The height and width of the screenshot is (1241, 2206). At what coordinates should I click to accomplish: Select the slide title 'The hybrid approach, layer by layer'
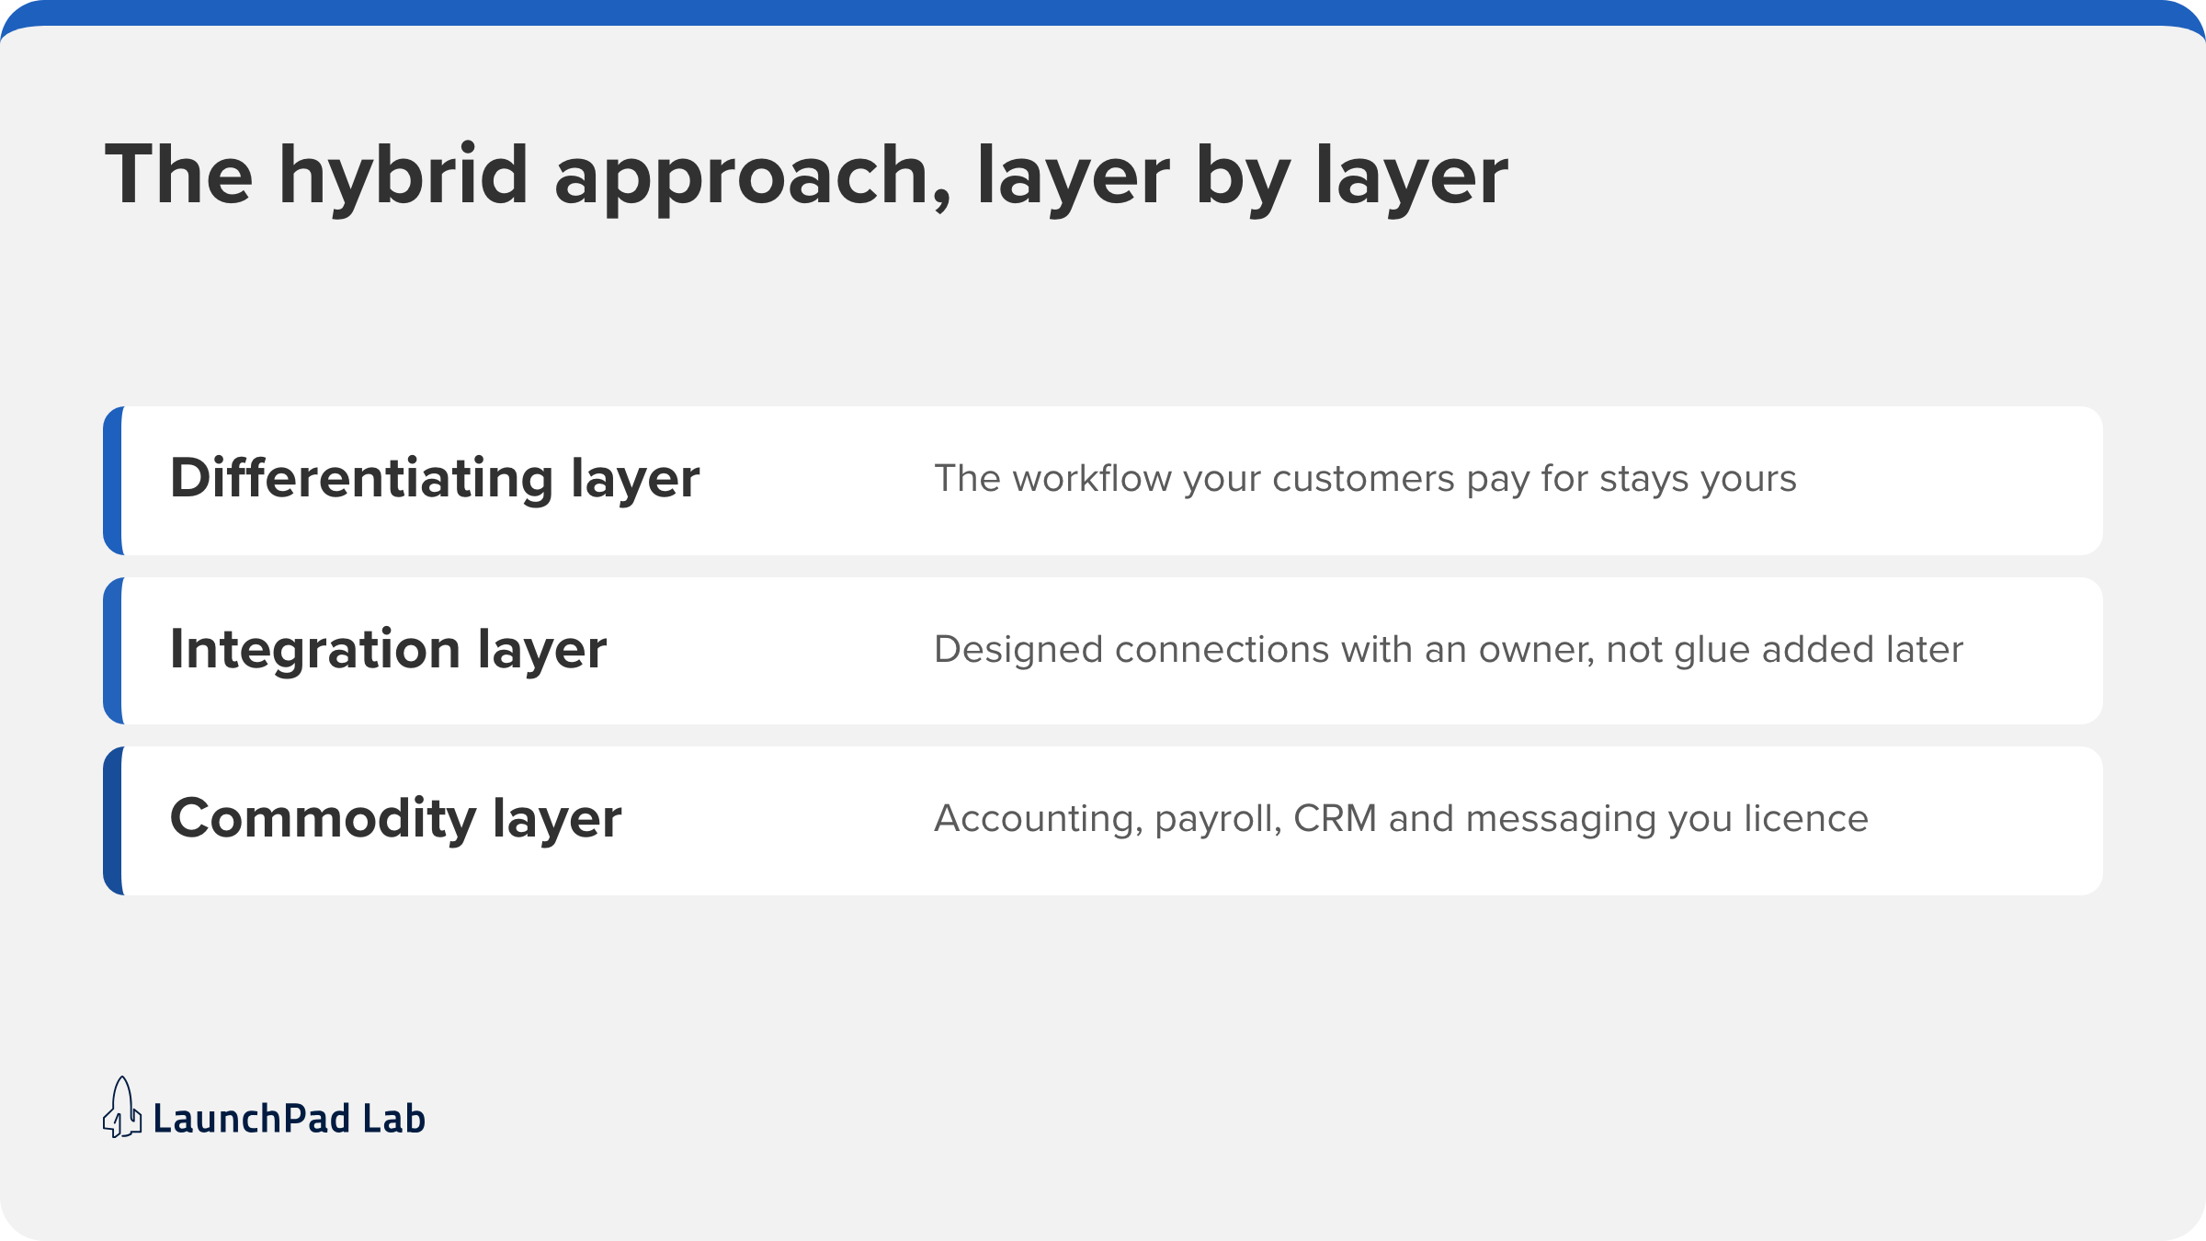(x=806, y=177)
